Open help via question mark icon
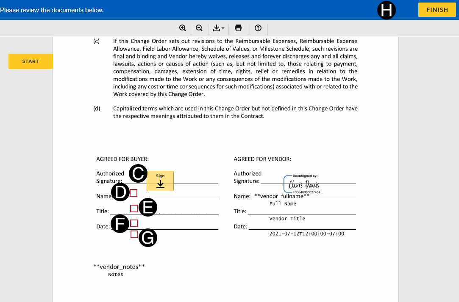The height and width of the screenshot is (302, 459). coord(258,28)
